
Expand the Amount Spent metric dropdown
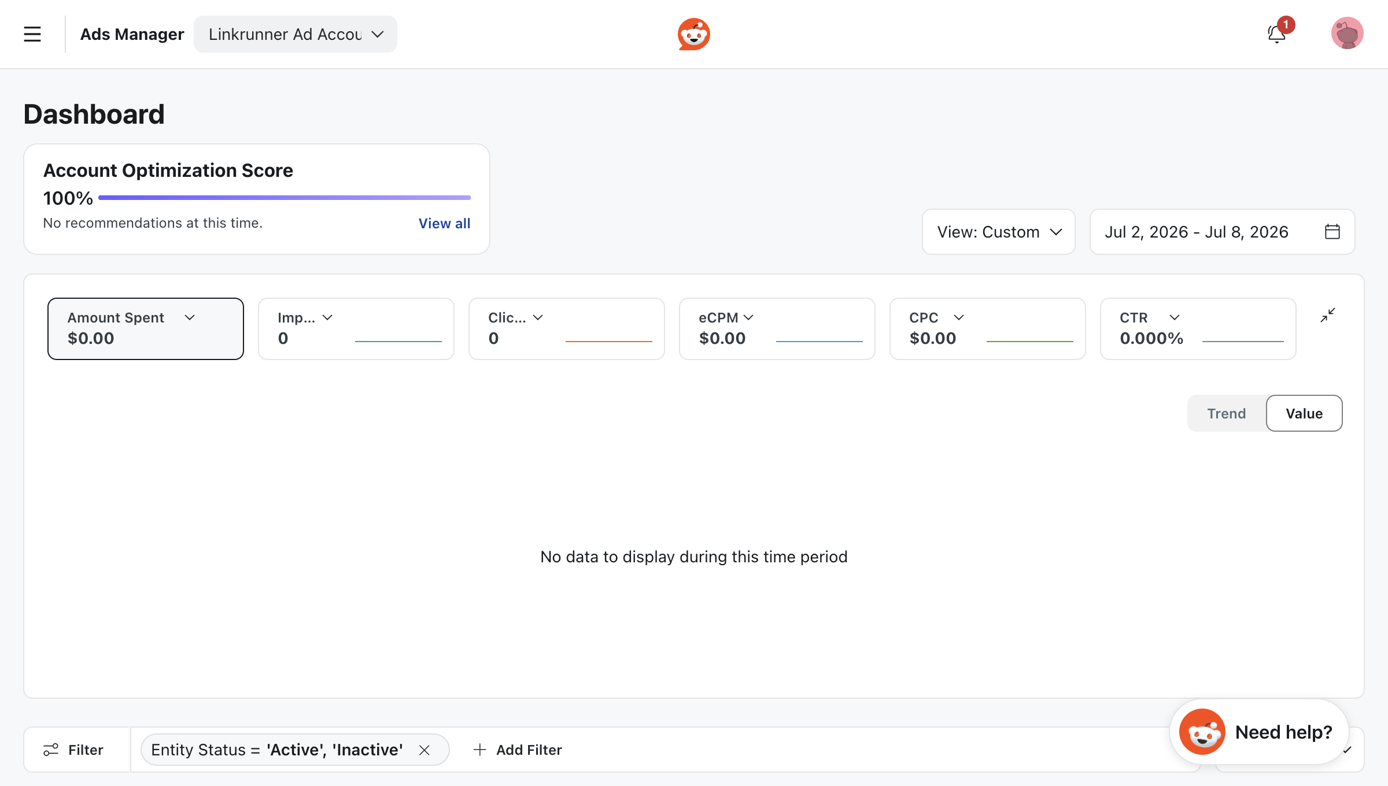click(190, 317)
